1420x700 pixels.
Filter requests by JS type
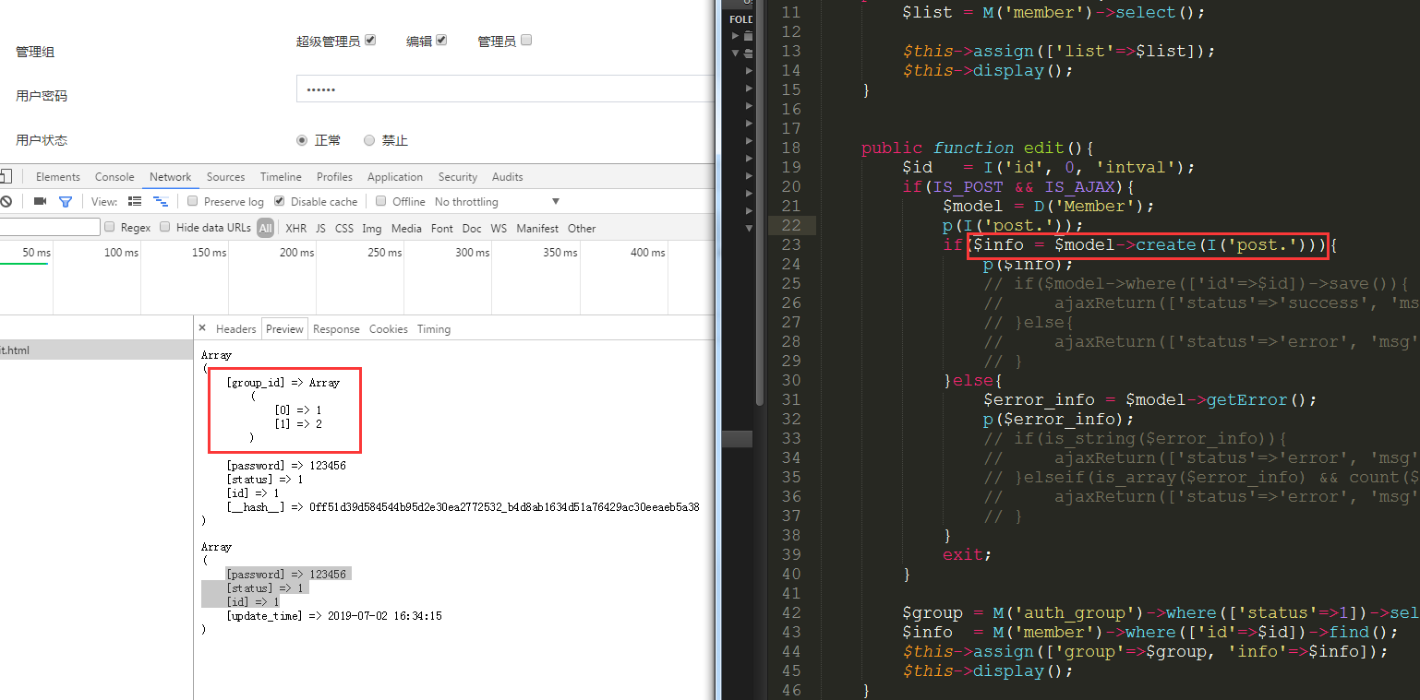(320, 228)
